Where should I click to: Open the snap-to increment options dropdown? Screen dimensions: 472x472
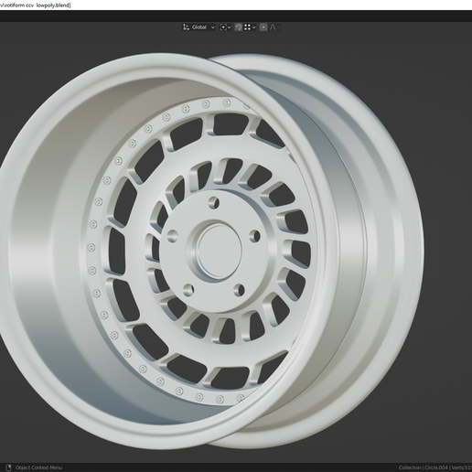(x=250, y=27)
